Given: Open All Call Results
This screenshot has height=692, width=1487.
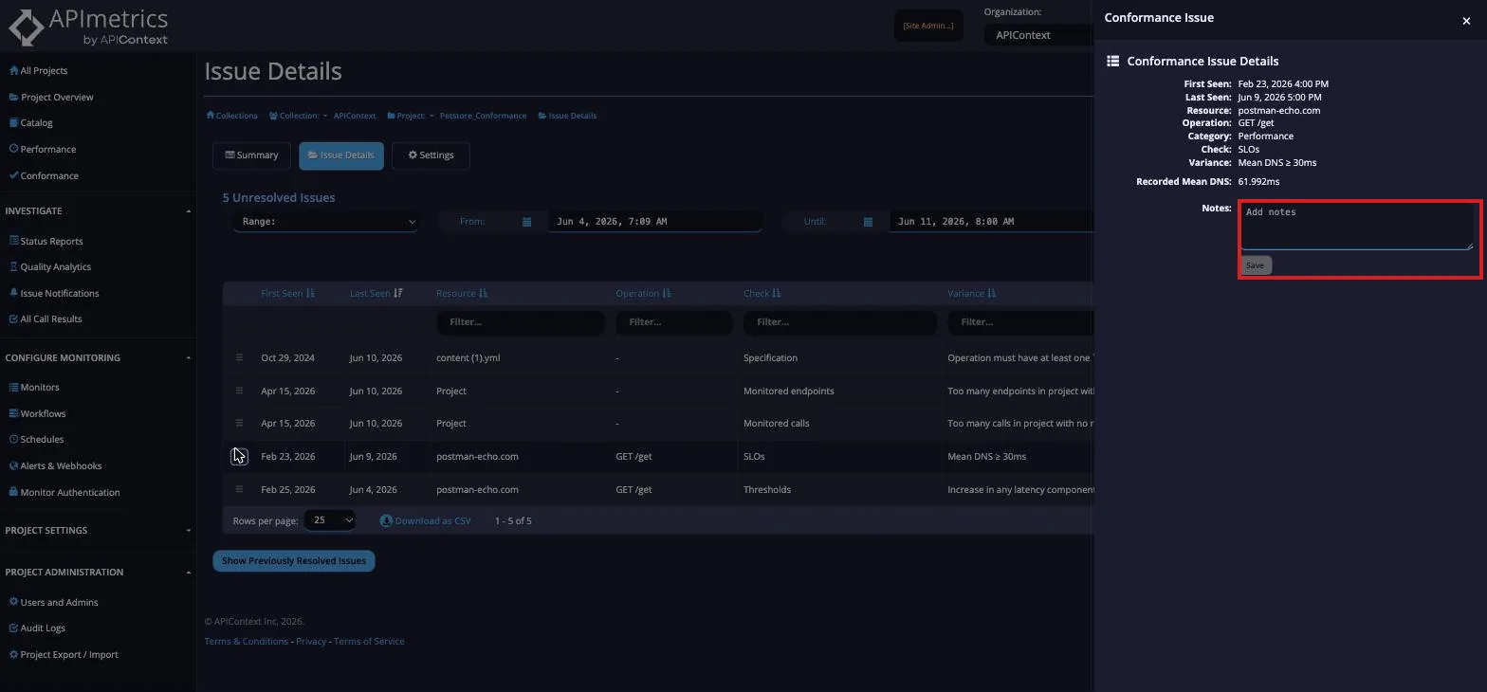Looking at the screenshot, I should 46,319.
